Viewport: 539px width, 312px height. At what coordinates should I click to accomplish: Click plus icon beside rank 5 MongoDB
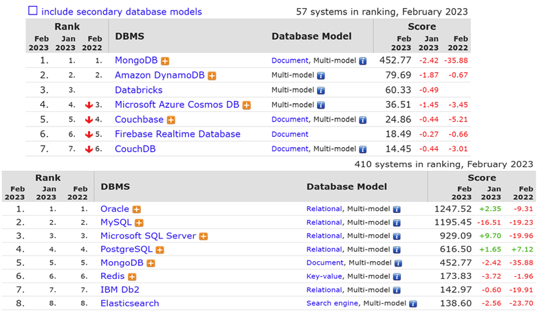click(151, 264)
